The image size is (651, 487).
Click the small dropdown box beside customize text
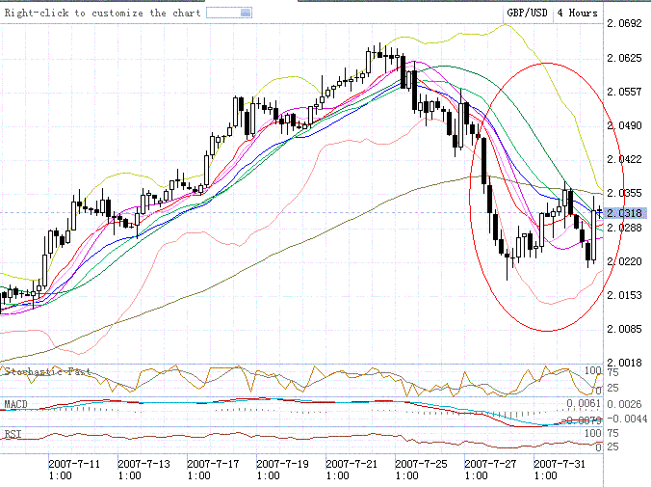(229, 14)
